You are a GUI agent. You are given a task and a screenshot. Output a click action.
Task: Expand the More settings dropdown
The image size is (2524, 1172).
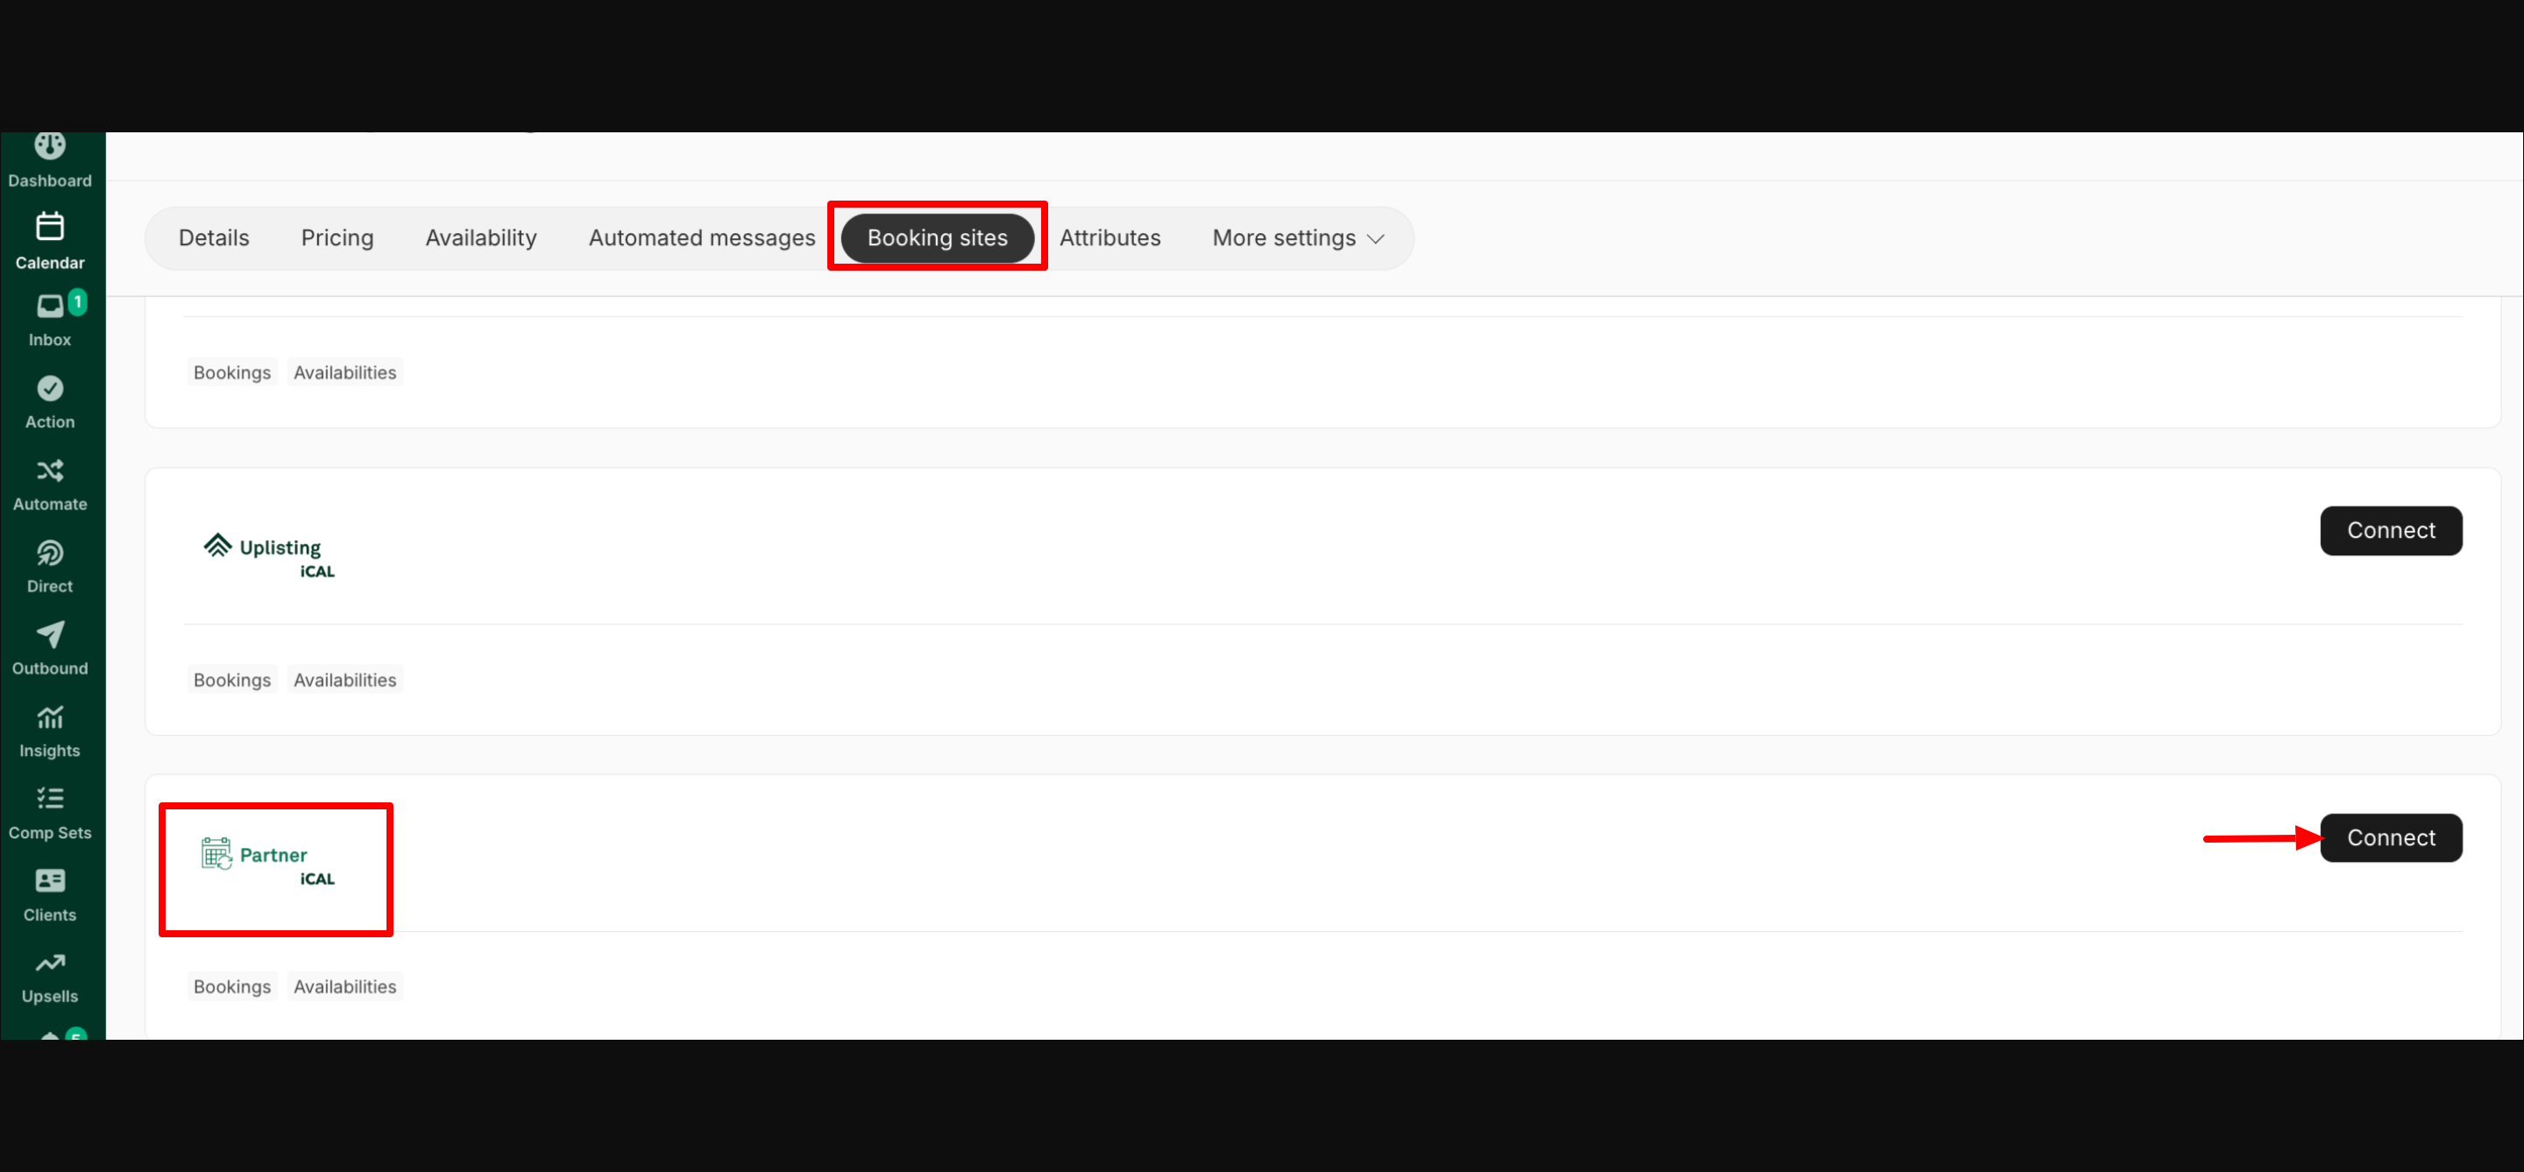(x=1297, y=238)
